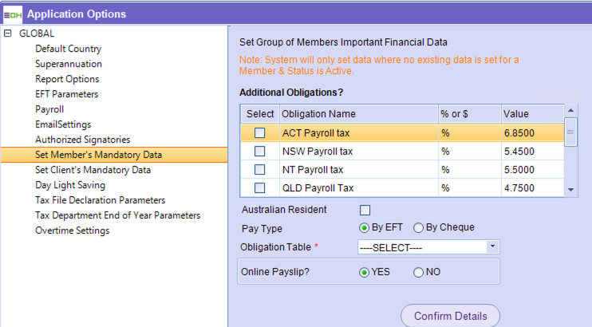Open Superannuation settings in tree
This screenshot has width=592, height=327.
(69, 64)
